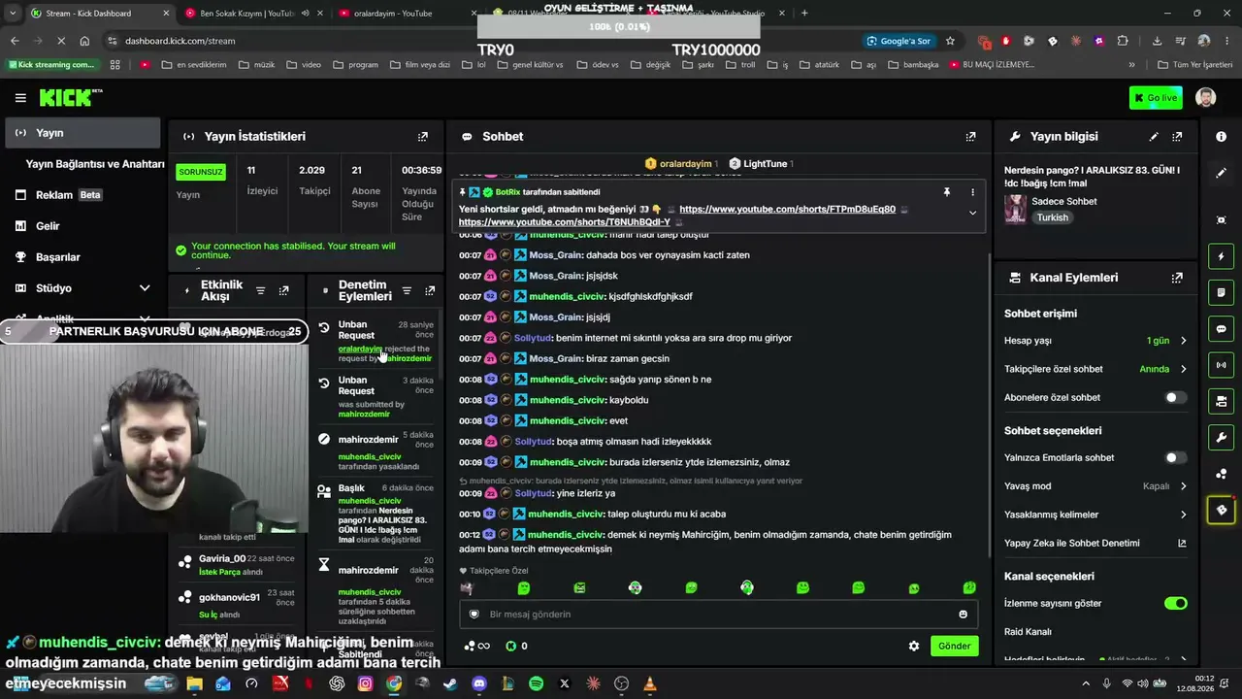The width and height of the screenshot is (1242, 699).
Task: Open the Kick hamburger menu
Action: coord(20,98)
